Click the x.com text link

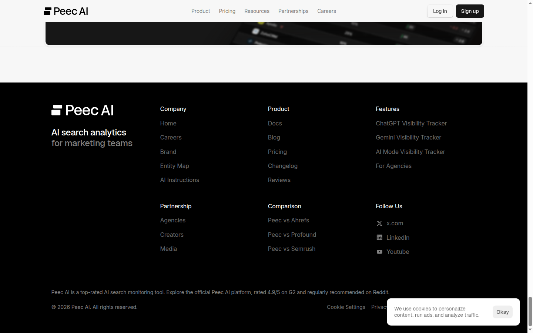(395, 223)
